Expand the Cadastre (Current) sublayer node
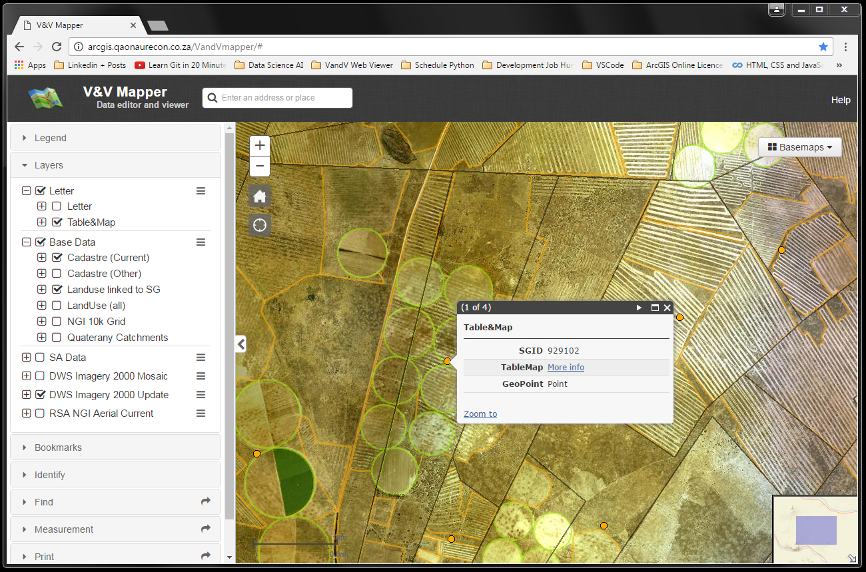The width and height of the screenshot is (866, 572). point(42,258)
